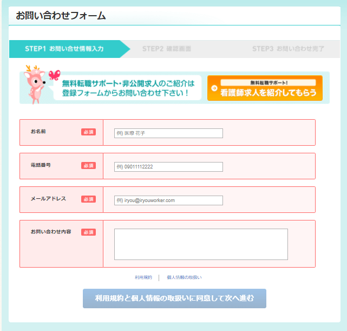Screen dimensions: 347x331
Task: Click the 必須 badge beside お名前
Action: (x=89, y=132)
